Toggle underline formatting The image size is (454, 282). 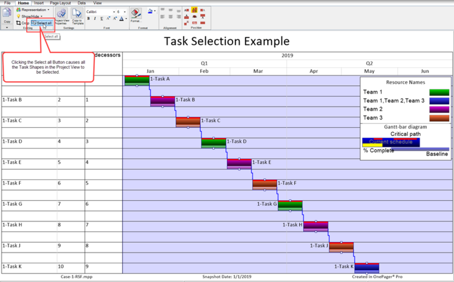(x=102, y=19)
